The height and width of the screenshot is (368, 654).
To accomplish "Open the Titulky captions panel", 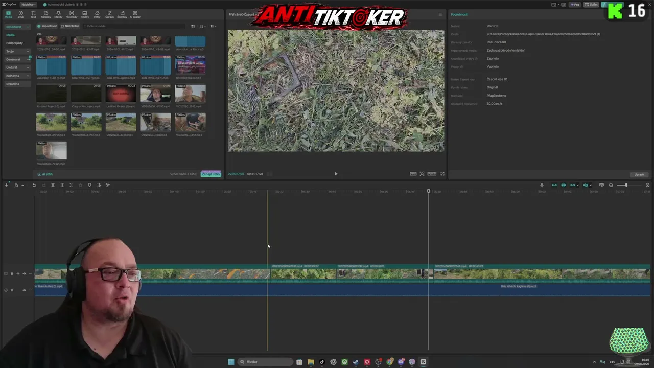I will (x=84, y=14).
